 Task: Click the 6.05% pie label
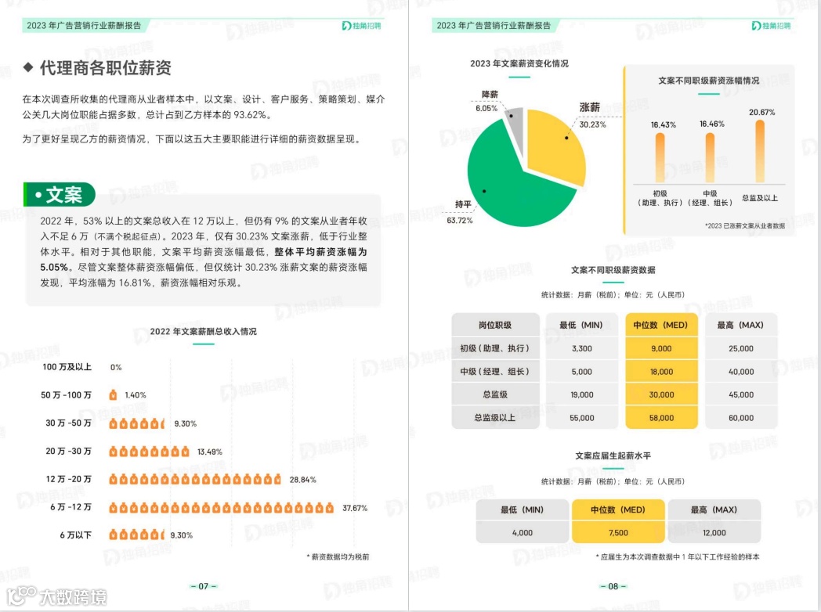coord(486,108)
